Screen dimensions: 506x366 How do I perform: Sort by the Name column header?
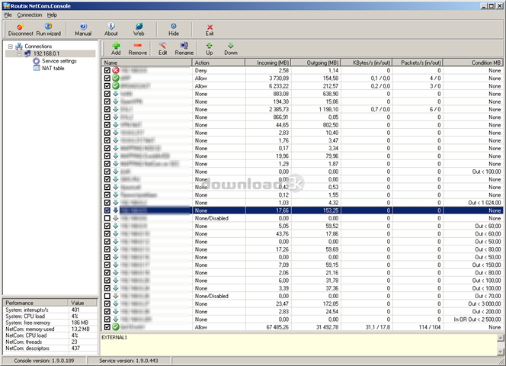(147, 63)
